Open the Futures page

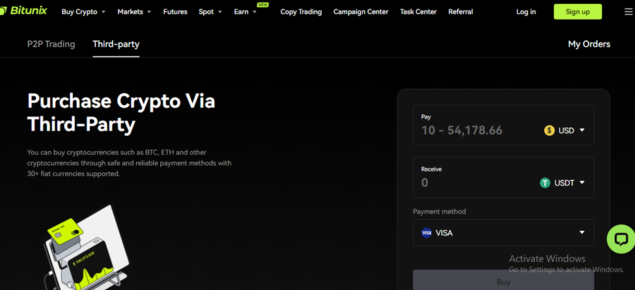pyautogui.click(x=175, y=12)
